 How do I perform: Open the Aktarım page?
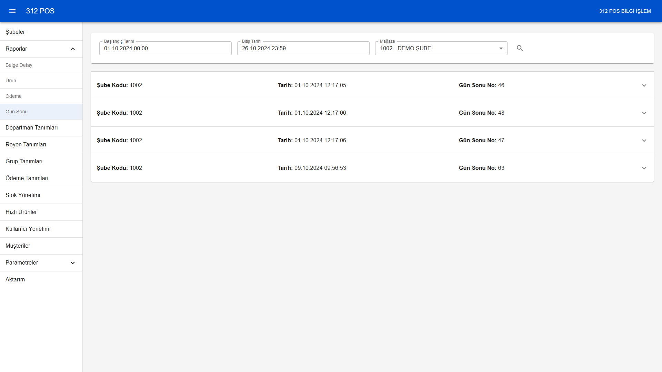coord(15,279)
